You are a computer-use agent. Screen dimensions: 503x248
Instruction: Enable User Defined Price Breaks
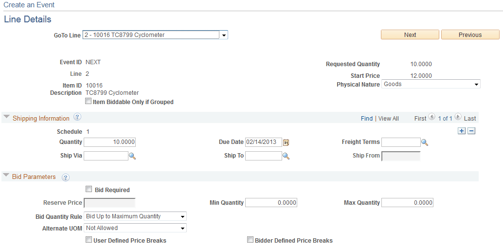(88, 239)
